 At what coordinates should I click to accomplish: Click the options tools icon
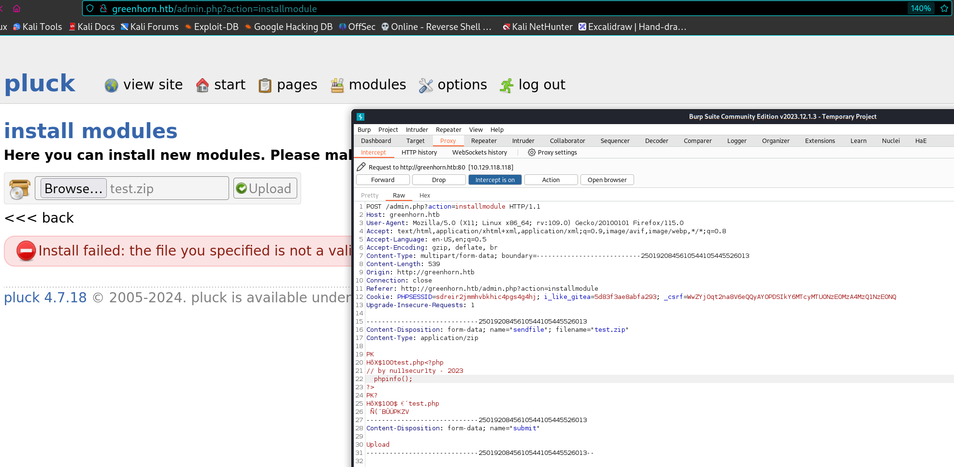click(x=426, y=85)
